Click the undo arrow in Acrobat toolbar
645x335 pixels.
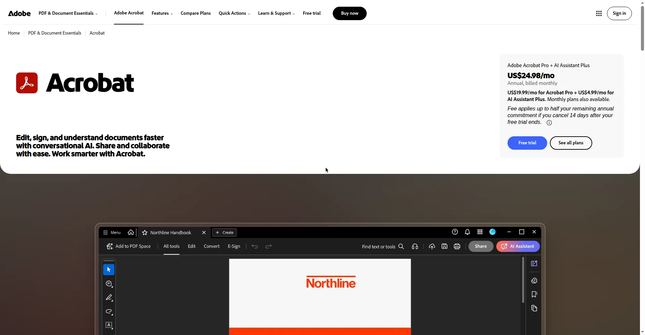tap(254, 246)
